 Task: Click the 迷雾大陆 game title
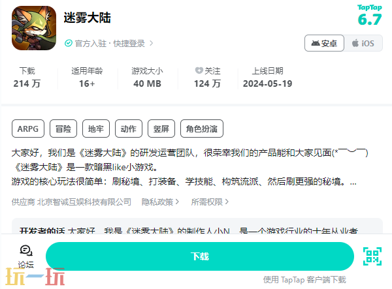(88, 18)
